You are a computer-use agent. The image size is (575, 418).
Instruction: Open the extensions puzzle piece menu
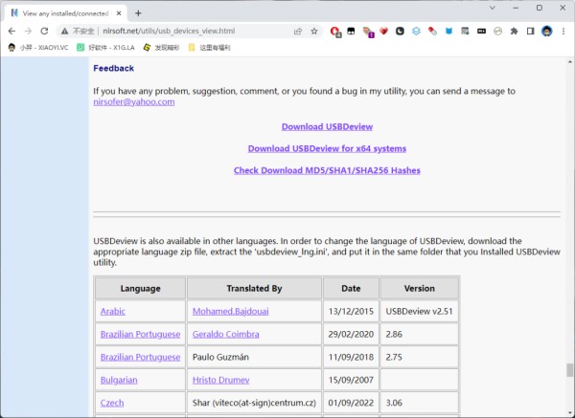[x=514, y=32]
